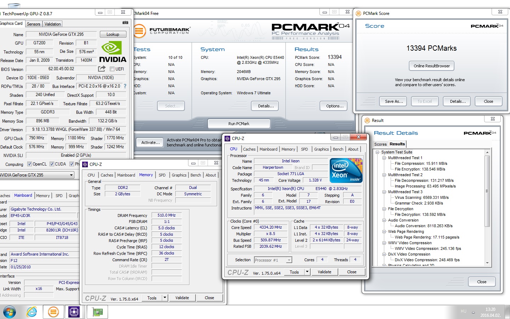Select the Virus Scanning: 6569.331 MB/s row
The image size is (510, 319).
coord(421,198)
